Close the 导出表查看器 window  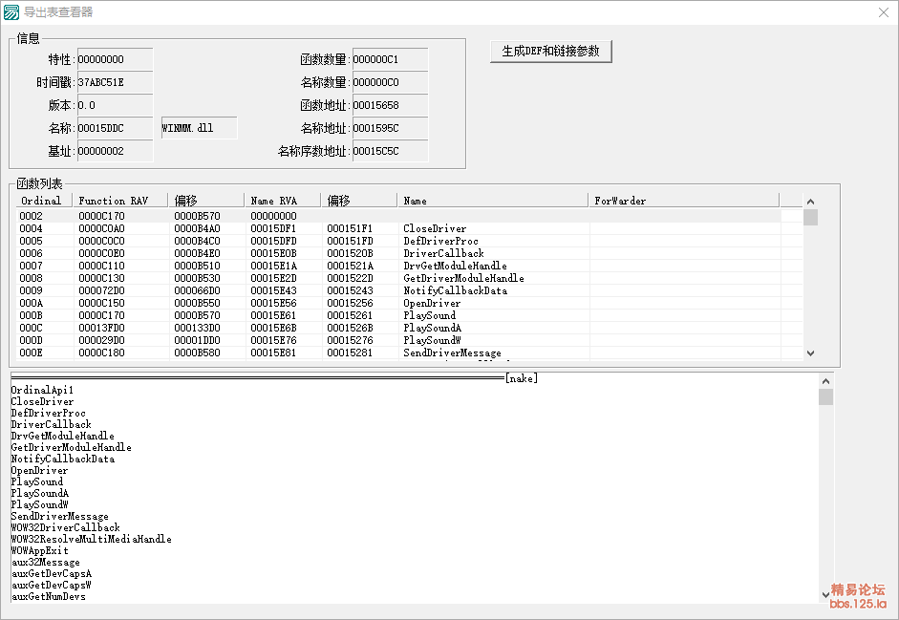883,12
